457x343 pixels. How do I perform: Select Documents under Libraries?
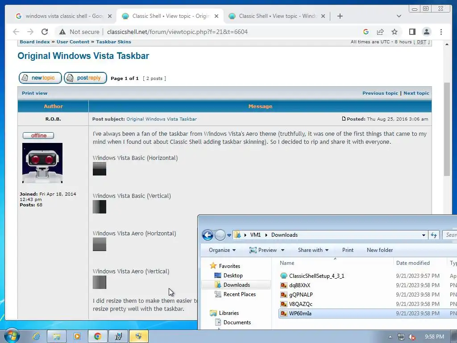(x=237, y=322)
